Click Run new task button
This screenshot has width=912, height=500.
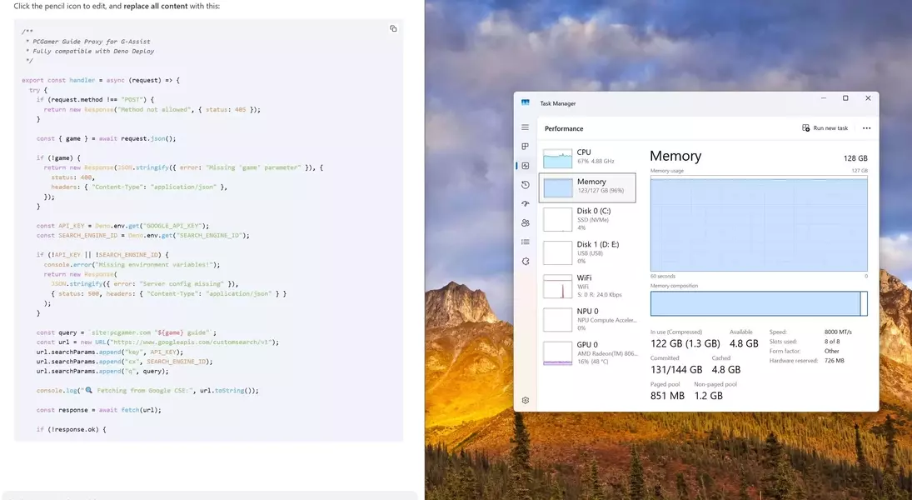825,128
